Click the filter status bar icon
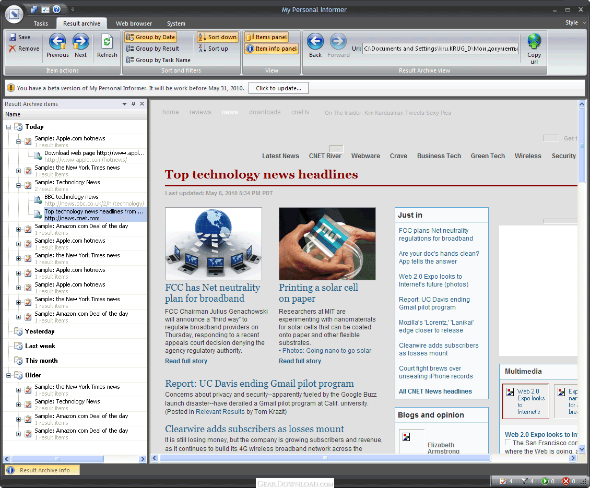The image size is (590, 488). [524, 481]
